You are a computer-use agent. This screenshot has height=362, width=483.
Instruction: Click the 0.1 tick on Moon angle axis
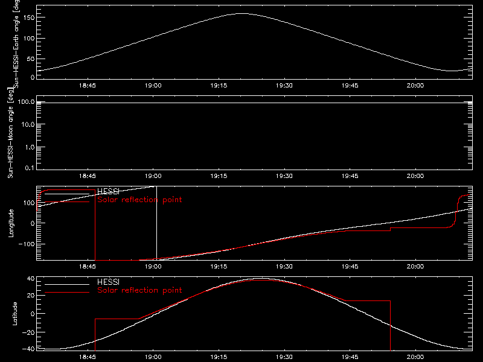[30, 168]
